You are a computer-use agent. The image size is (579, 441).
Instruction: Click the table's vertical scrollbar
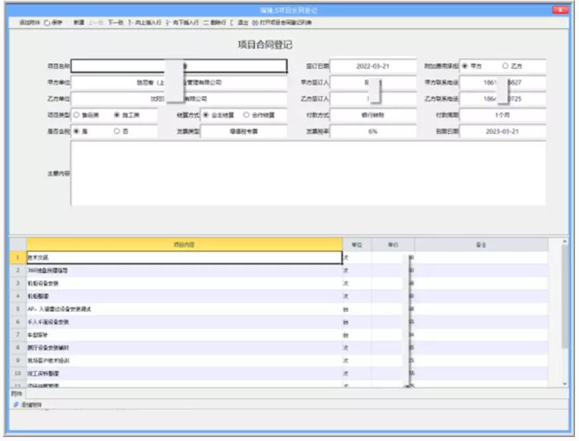[x=564, y=298]
